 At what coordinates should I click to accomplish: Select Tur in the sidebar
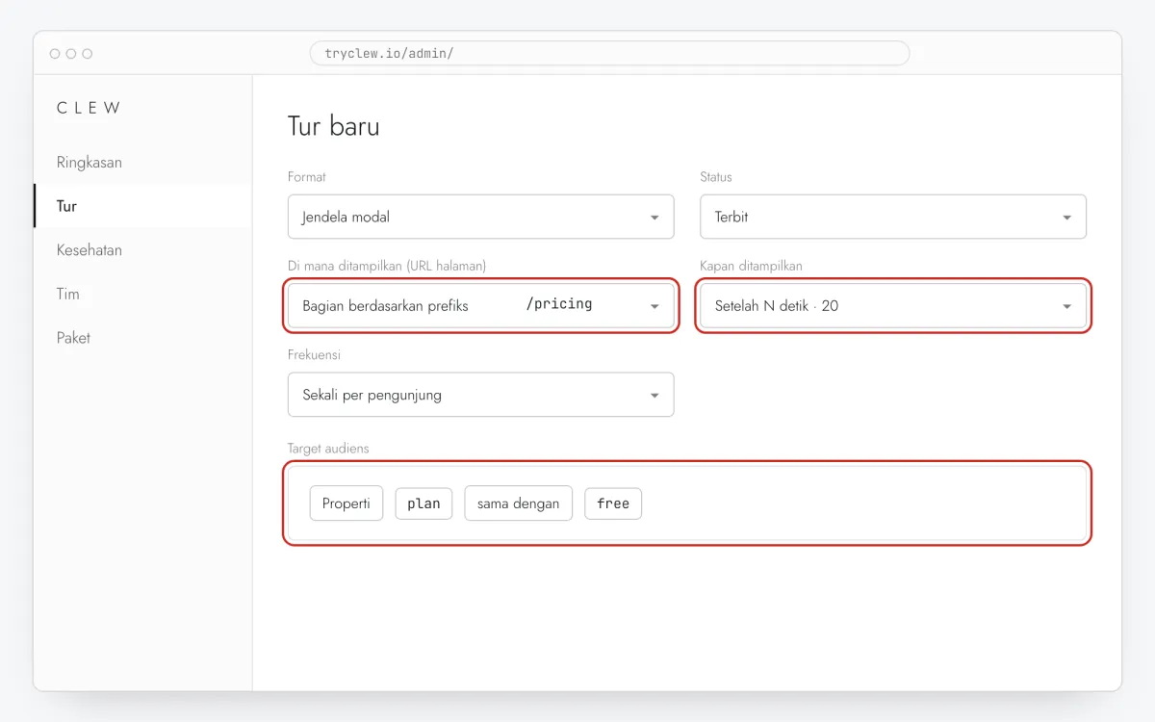[x=142, y=206]
